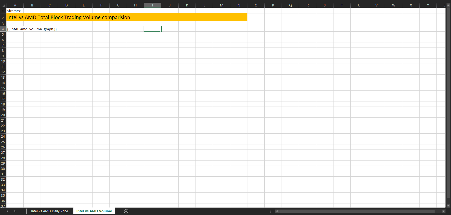Click horizontal scrollbar left arrow

[x=277, y=212]
